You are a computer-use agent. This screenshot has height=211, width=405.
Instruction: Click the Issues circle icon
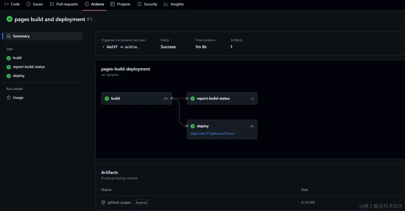[28, 4]
